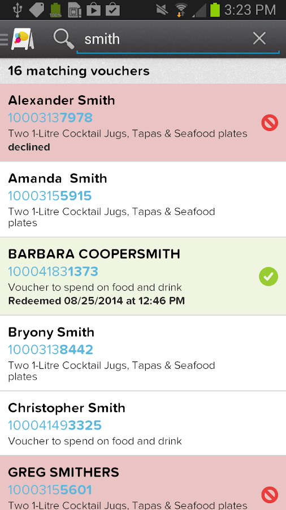The image size is (286, 510).
Task: Open Bryony Smith voucher entry
Action: coord(143,353)
